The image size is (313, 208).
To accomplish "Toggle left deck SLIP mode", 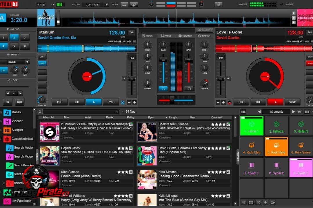I will 42,57.
